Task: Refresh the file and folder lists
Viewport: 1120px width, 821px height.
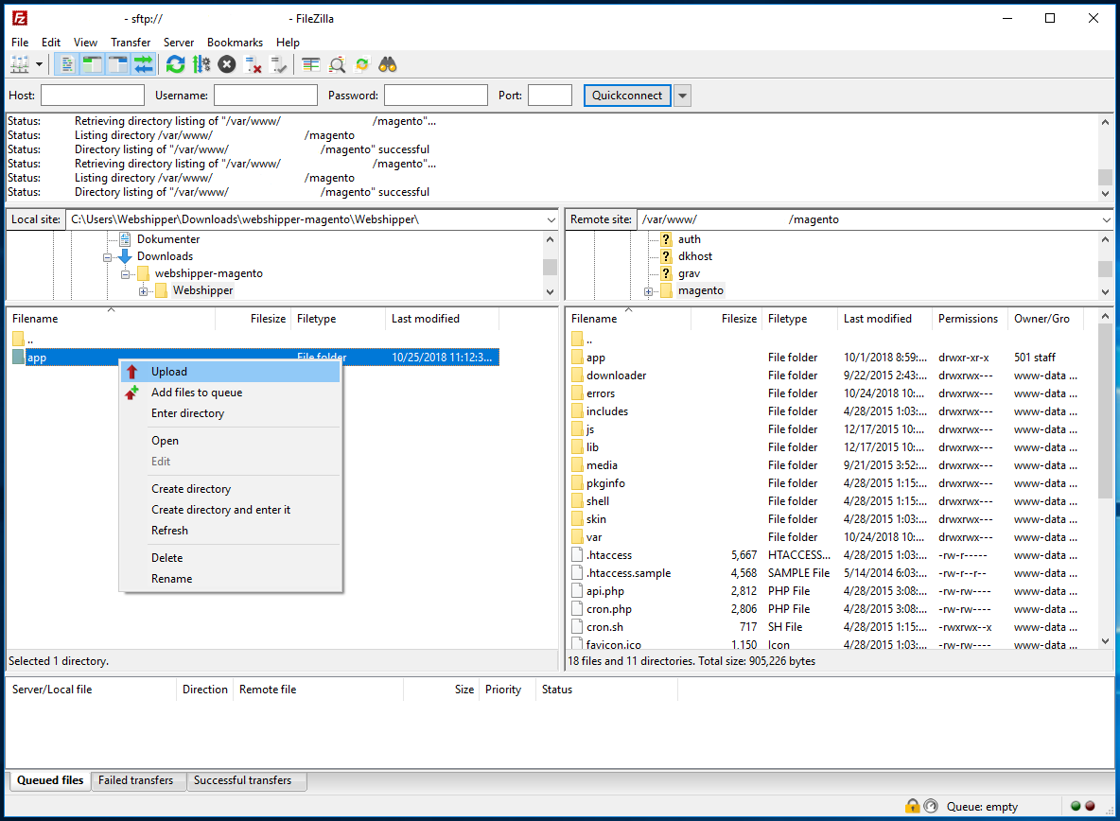Action: (x=174, y=63)
